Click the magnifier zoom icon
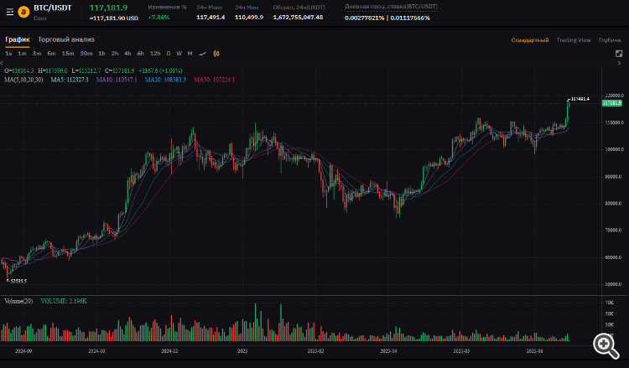The width and height of the screenshot is (629, 368). (x=603, y=344)
